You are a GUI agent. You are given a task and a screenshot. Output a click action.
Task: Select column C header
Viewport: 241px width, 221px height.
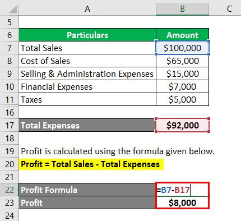coord(229,8)
